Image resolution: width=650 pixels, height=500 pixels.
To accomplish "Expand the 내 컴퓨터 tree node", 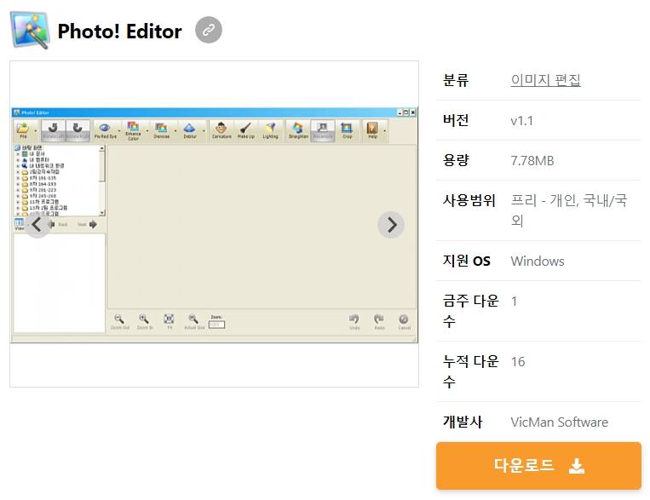I will click(x=18, y=159).
